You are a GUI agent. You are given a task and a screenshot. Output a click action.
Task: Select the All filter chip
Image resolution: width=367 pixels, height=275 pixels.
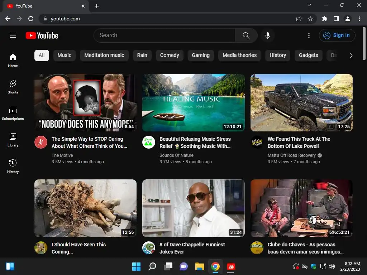point(42,55)
